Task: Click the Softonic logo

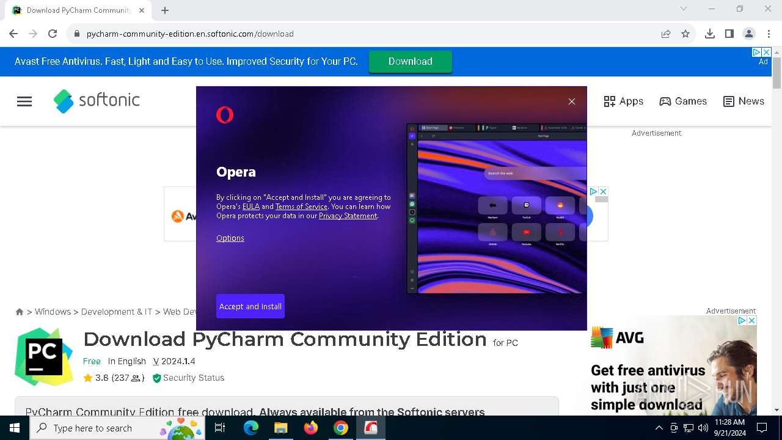Action: (97, 101)
